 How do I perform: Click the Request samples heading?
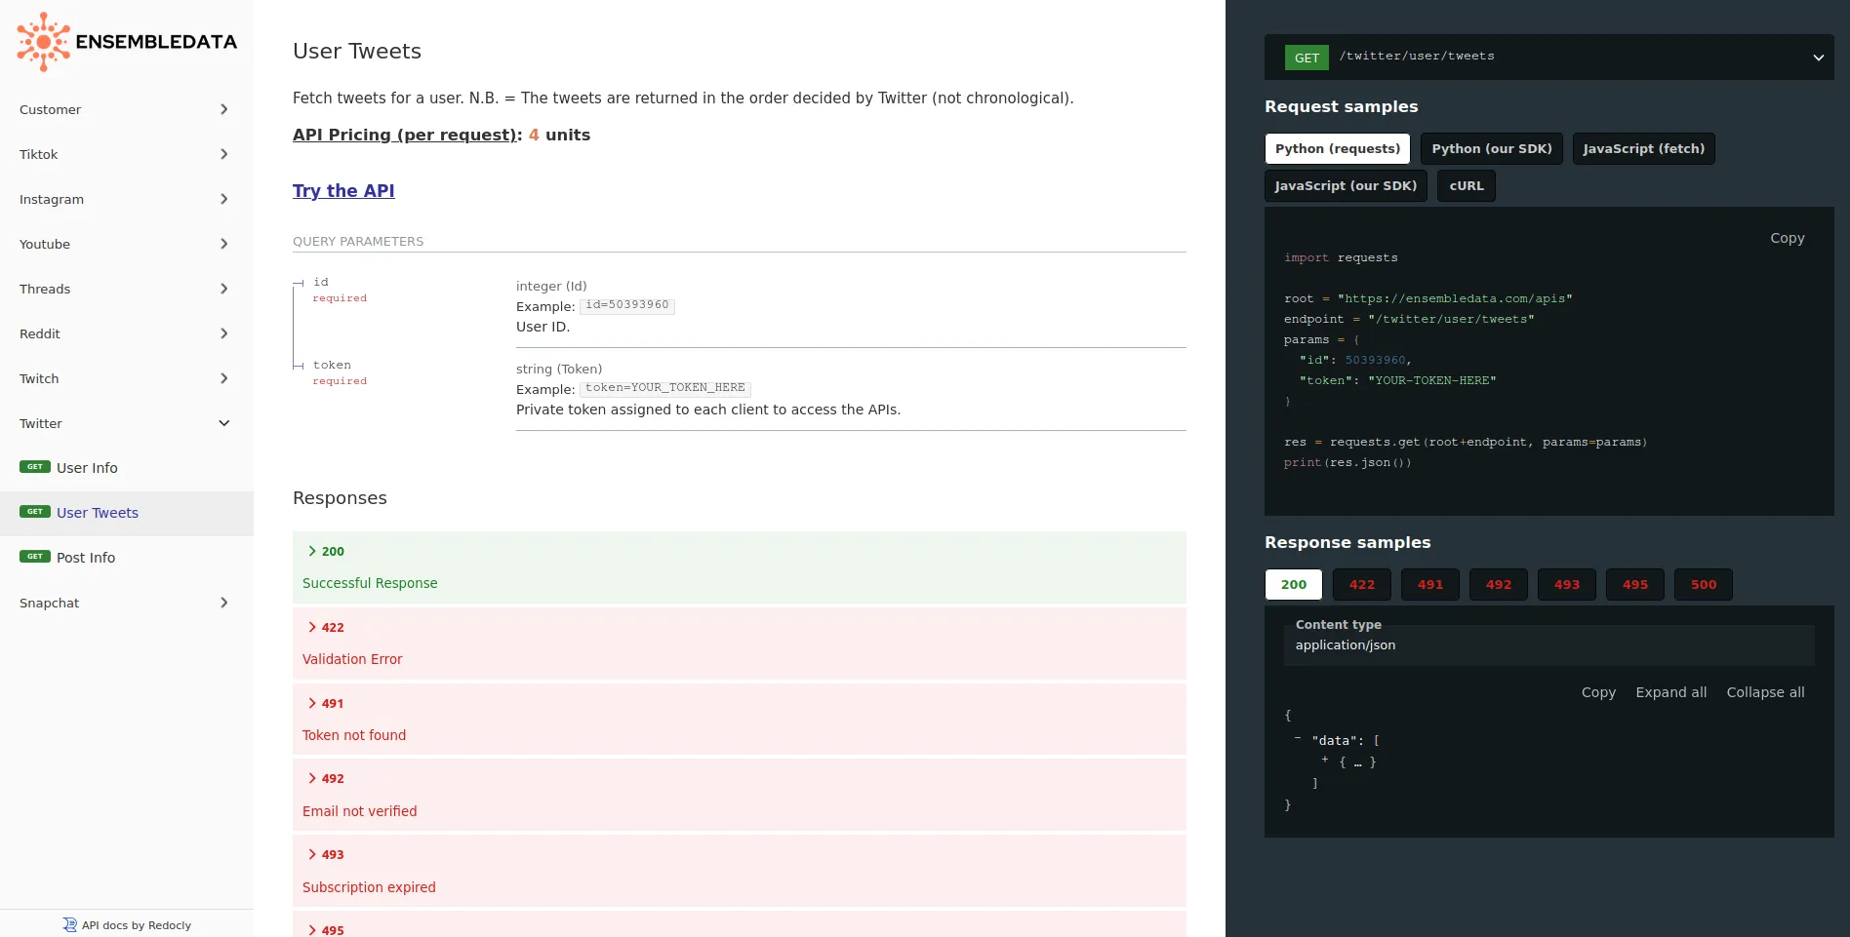1341,106
